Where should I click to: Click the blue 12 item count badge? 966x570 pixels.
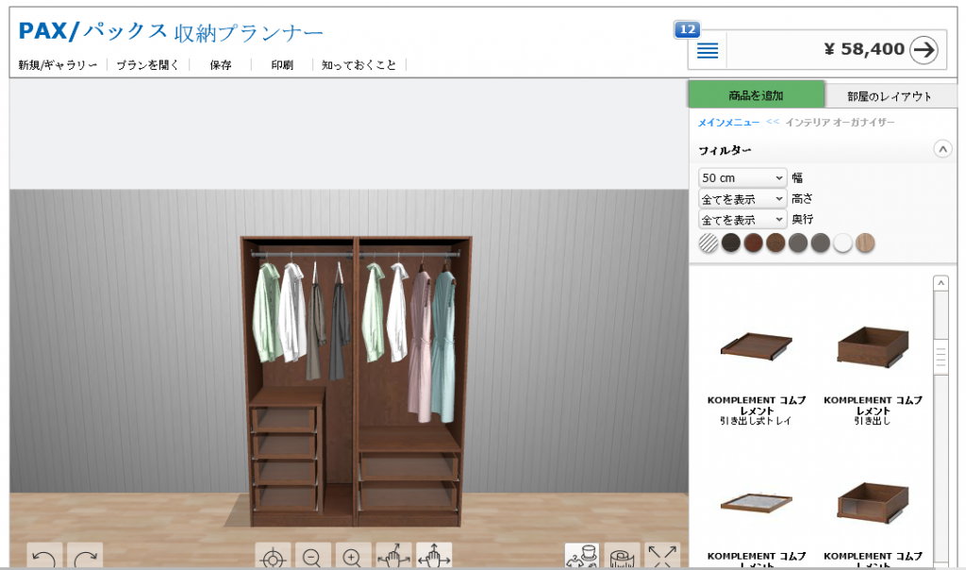(688, 29)
